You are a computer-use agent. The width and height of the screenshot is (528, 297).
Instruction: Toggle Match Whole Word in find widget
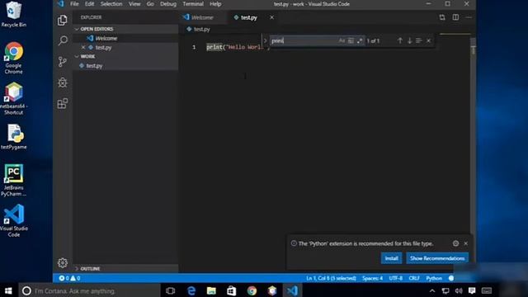(351, 40)
